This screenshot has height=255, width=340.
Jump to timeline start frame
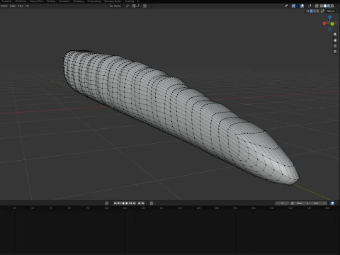pos(115,203)
